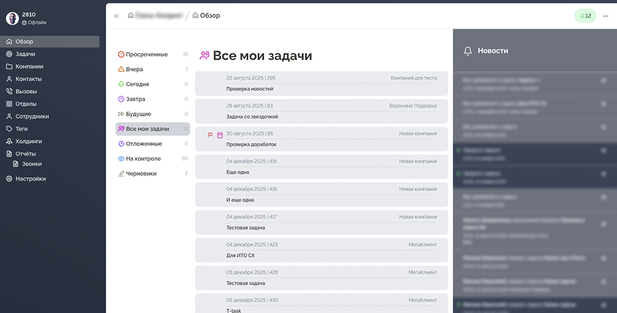Select the Черновики filter
The width and height of the screenshot is (617, 313).
153,174
